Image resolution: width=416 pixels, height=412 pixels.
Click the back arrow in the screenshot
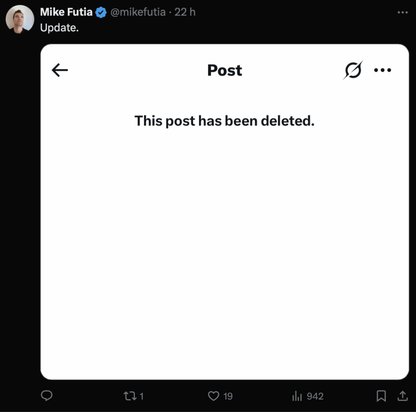coord(60,70)
